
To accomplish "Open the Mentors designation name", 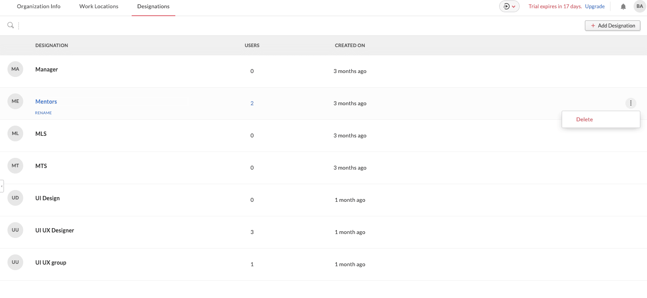I will (x=46, y=102).
